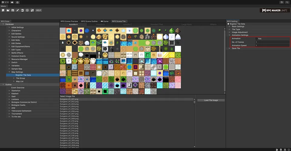
Task: Select file Dungeon_A1_008.png
Action: pyautogui.click(x=69, y=116)
